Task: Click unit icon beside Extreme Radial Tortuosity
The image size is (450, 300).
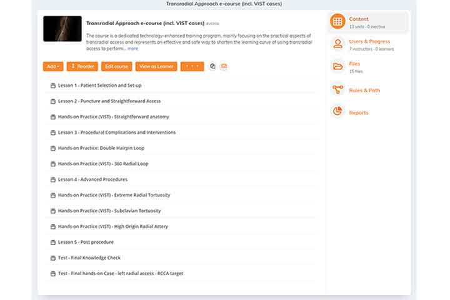Action: pos(52,195)
